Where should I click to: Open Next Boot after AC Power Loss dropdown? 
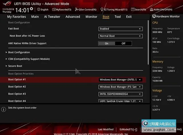click(x=120, y=36)
